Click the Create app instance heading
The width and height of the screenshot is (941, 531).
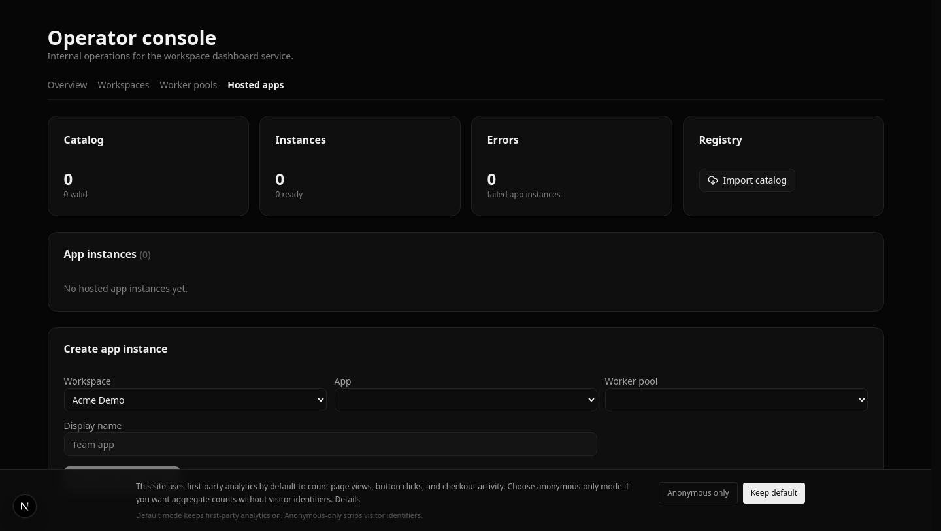coord(116,349)
